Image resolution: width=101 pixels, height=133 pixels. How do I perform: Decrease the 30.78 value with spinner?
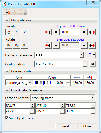point(93,112)
